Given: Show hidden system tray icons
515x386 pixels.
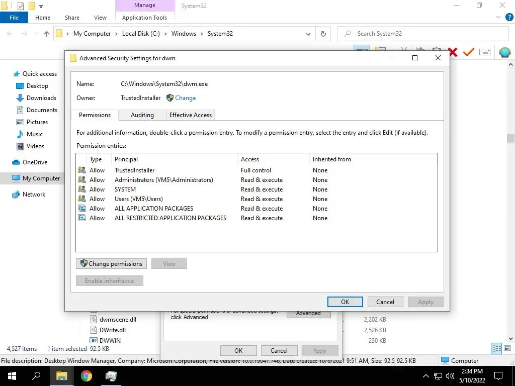Looking at the screenshot, I should 425,376.
